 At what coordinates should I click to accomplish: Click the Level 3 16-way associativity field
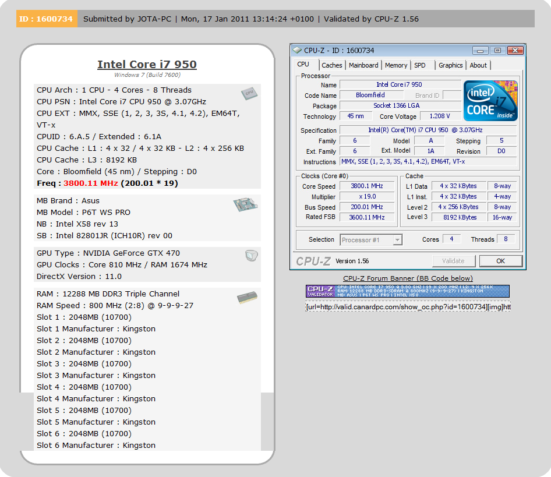point(502,217)
